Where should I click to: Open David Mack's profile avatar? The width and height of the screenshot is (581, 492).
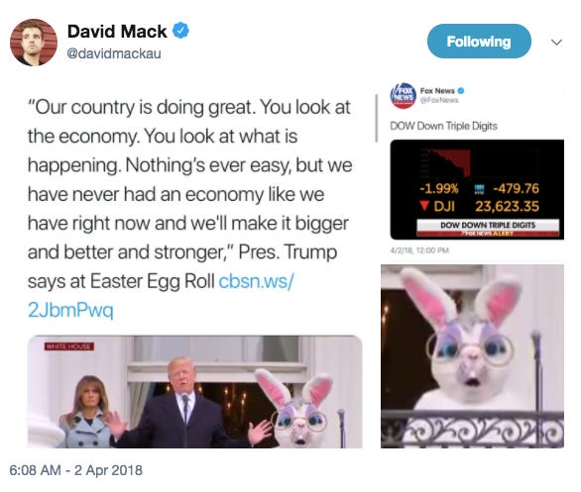(34, 43)
